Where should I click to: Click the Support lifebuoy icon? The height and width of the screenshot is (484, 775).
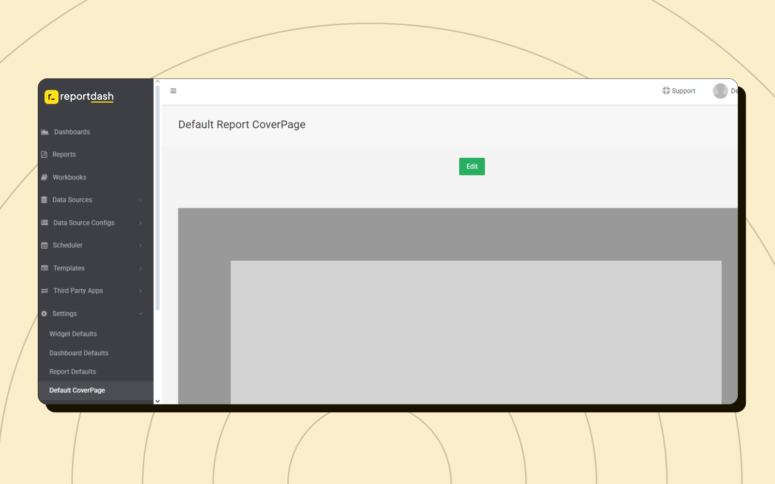[666, 91]
